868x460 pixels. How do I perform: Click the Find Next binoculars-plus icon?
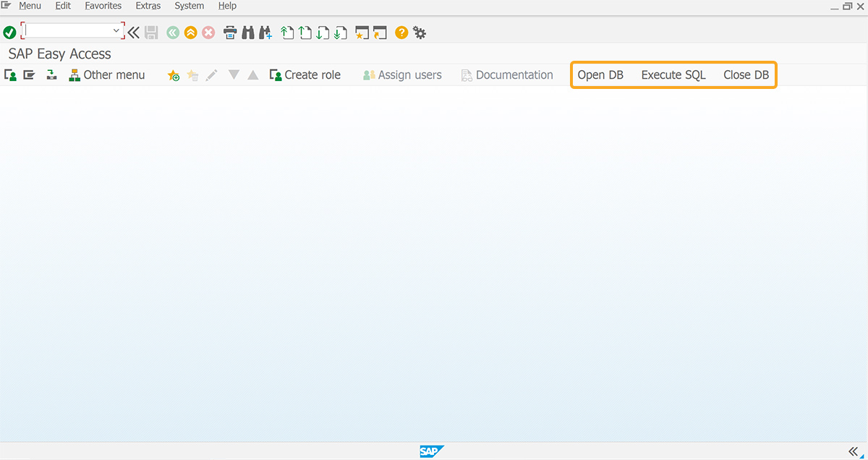point(265,33)
